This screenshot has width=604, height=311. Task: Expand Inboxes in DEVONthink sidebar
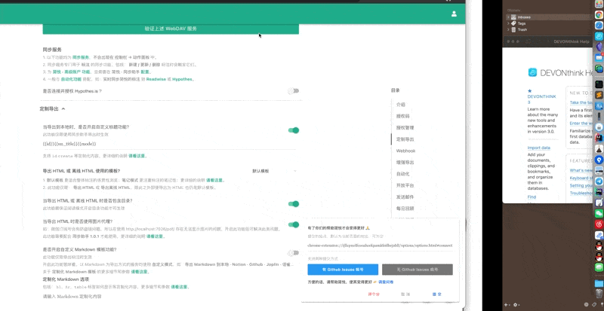[x=508, y=17]
